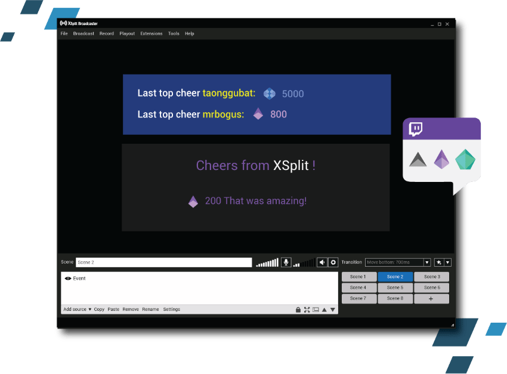Viewport: 507px width, 374px height.
Task: Add a new scene with the plus button
Action: (x=431, y=298)
